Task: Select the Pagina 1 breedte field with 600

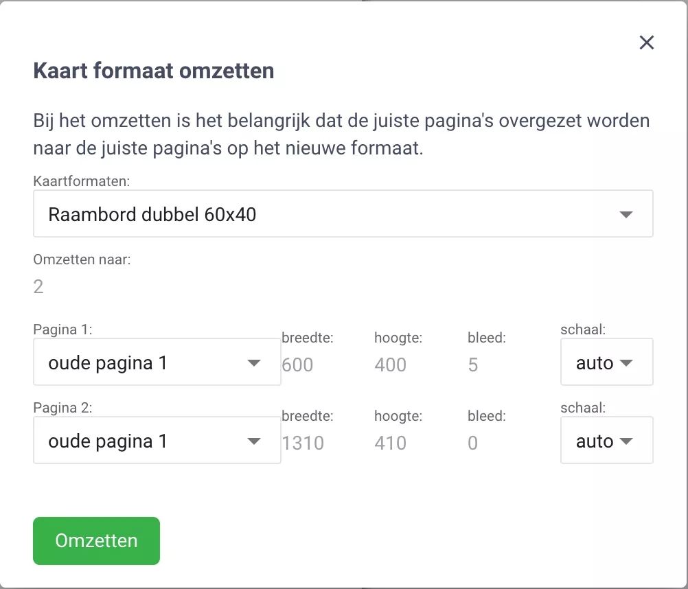Action: 298,365
